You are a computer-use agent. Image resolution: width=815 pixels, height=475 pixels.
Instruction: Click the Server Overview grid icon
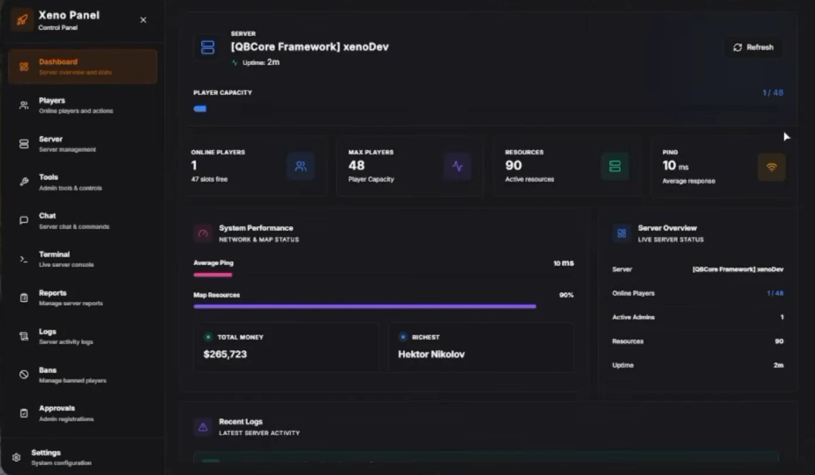point(622,233)
